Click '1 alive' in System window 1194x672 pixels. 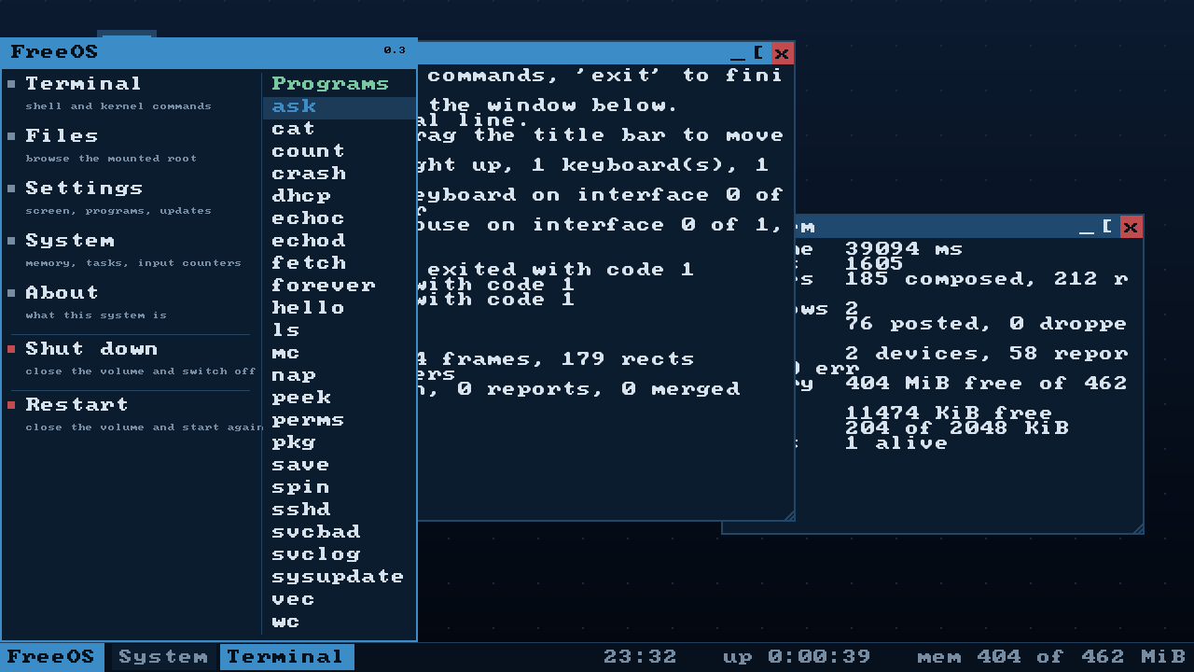(x=896, y=442)
